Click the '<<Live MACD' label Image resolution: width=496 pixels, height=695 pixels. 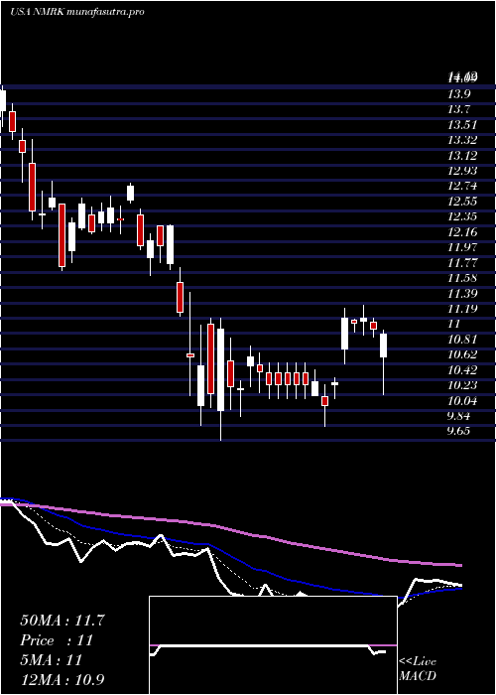[x=418, y=669]
